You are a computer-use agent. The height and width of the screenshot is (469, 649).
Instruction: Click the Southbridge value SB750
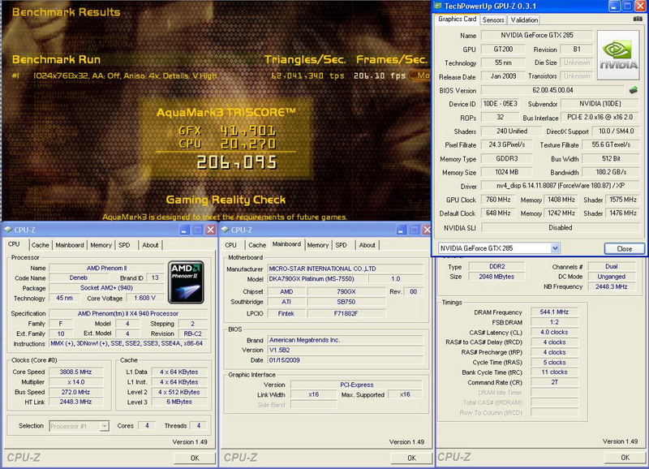[x=346, y=302]
